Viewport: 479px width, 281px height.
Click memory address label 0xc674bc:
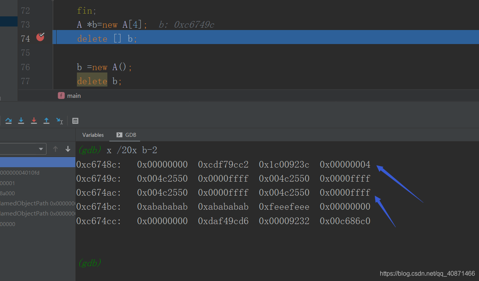(x=99, y=207)
